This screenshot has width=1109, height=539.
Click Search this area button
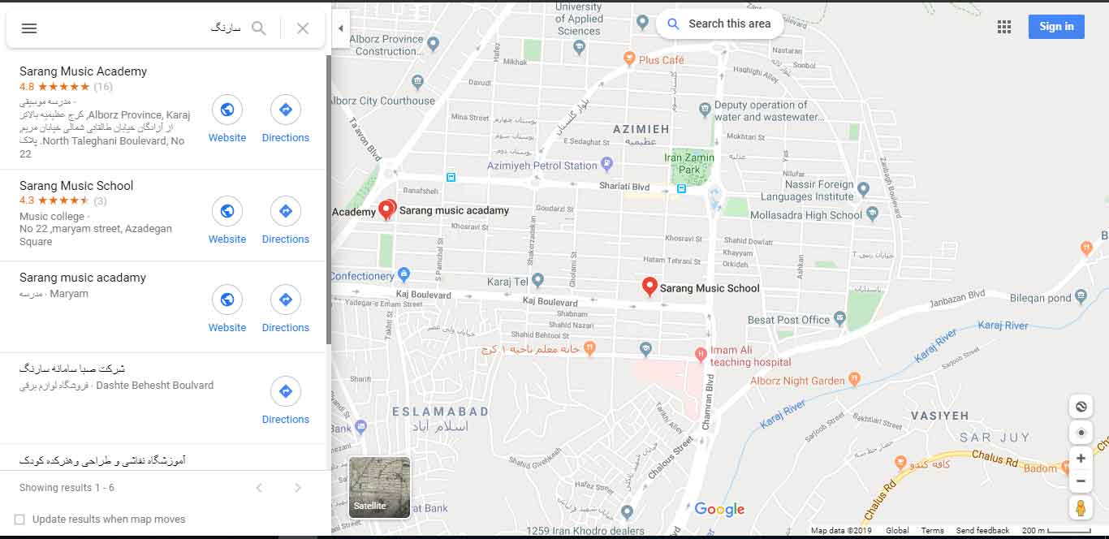pos(720,24)
